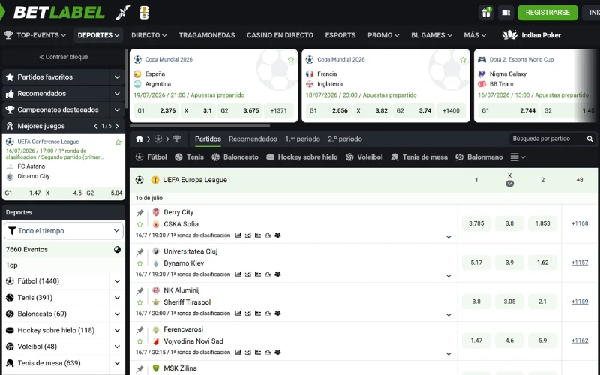Click the REGISTRARSE button
Screen dimensions: 600x375
pos(547,13)
